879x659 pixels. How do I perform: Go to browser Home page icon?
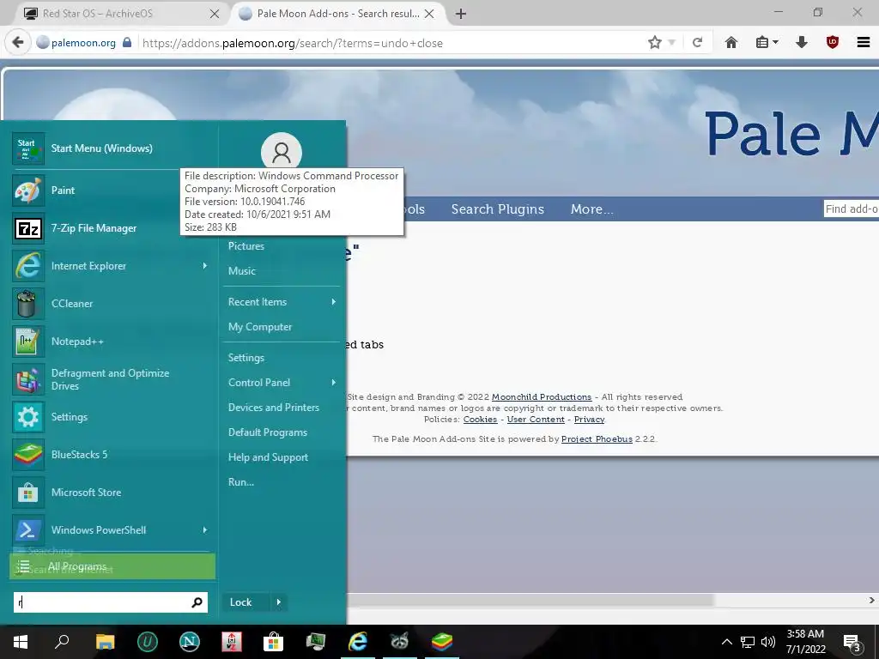click(x=731, y=42)
